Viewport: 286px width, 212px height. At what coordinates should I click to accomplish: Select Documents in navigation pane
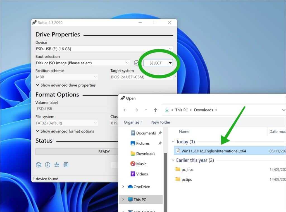146,133
